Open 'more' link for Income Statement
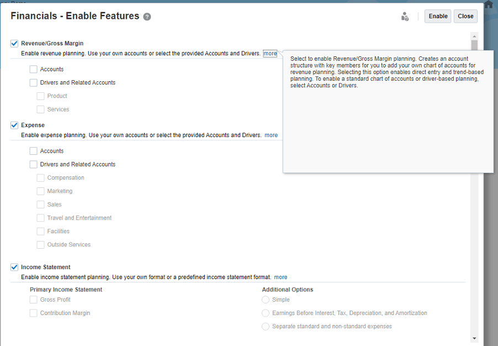498x346 pixels. (280, 277)
